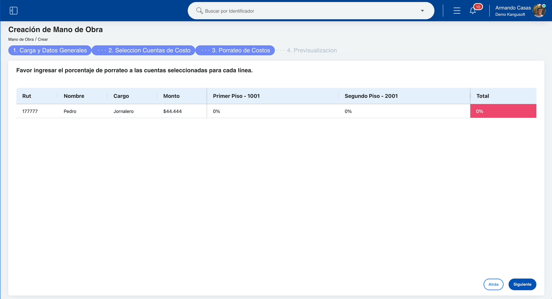Open Armando Casas profile avatar
The width and height of the screenshot is (552, 299).
click(x=539, y=11)
